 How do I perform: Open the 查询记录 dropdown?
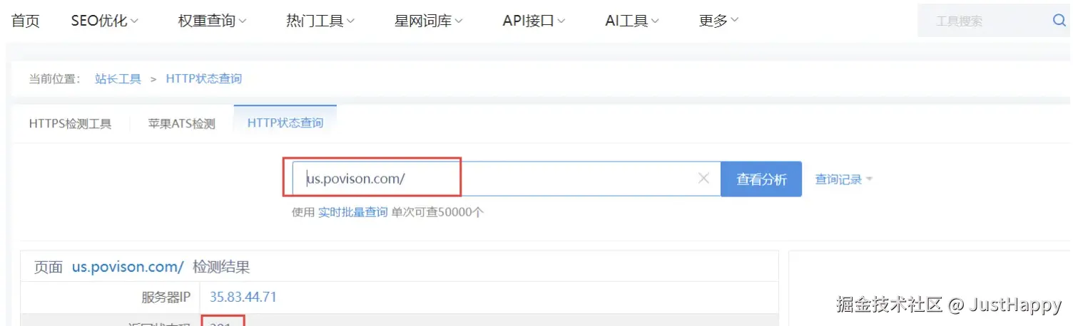coord(844,179)
